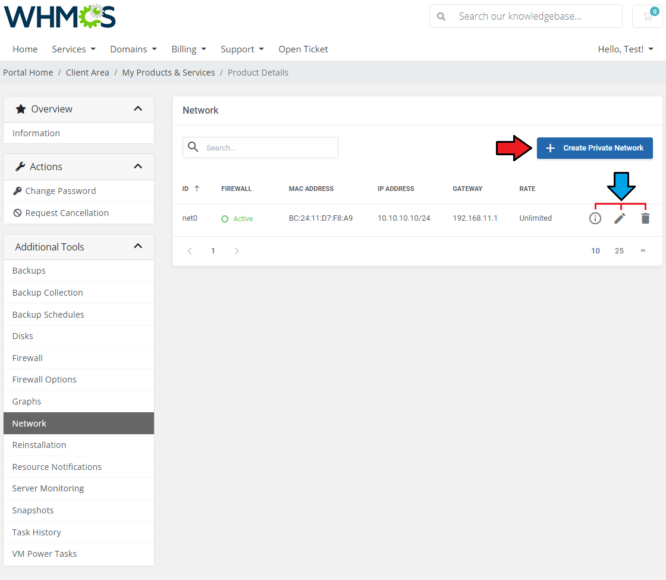Show 10 entries per page
666x580 pixels.
595,251
